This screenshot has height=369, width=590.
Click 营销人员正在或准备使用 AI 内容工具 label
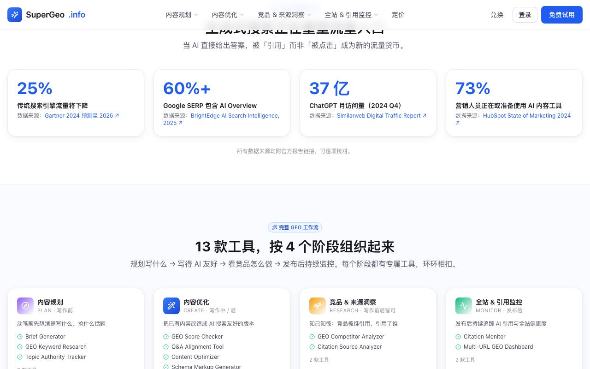coord(508,106)
